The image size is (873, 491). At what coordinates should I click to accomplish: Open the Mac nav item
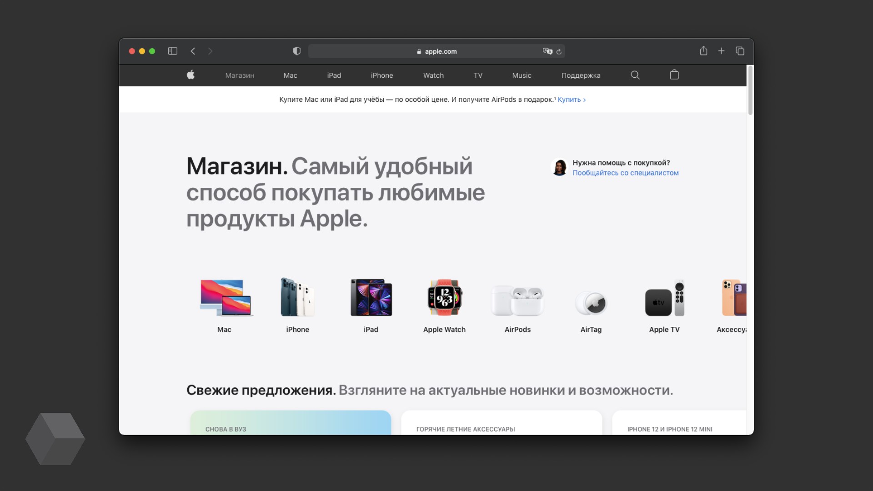290,75
